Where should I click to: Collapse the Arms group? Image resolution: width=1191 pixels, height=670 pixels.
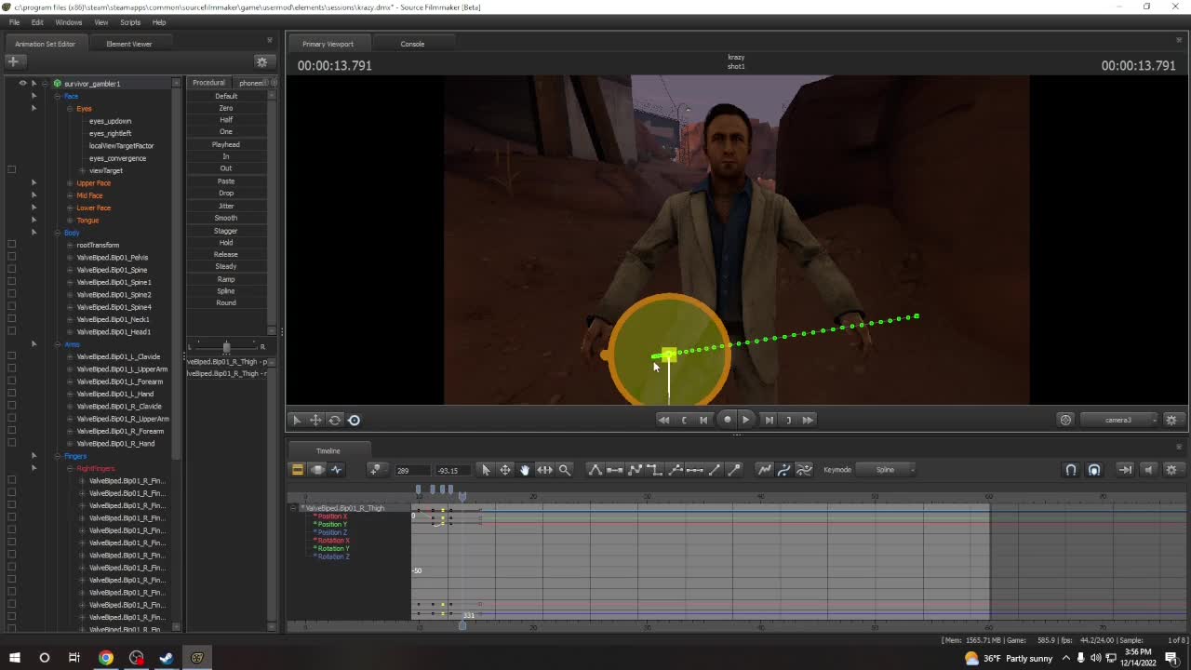(x=58, y=344)
